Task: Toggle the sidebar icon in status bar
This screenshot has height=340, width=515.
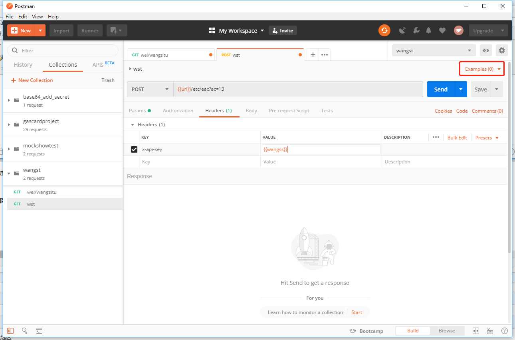Action: (x=10, y=331)
